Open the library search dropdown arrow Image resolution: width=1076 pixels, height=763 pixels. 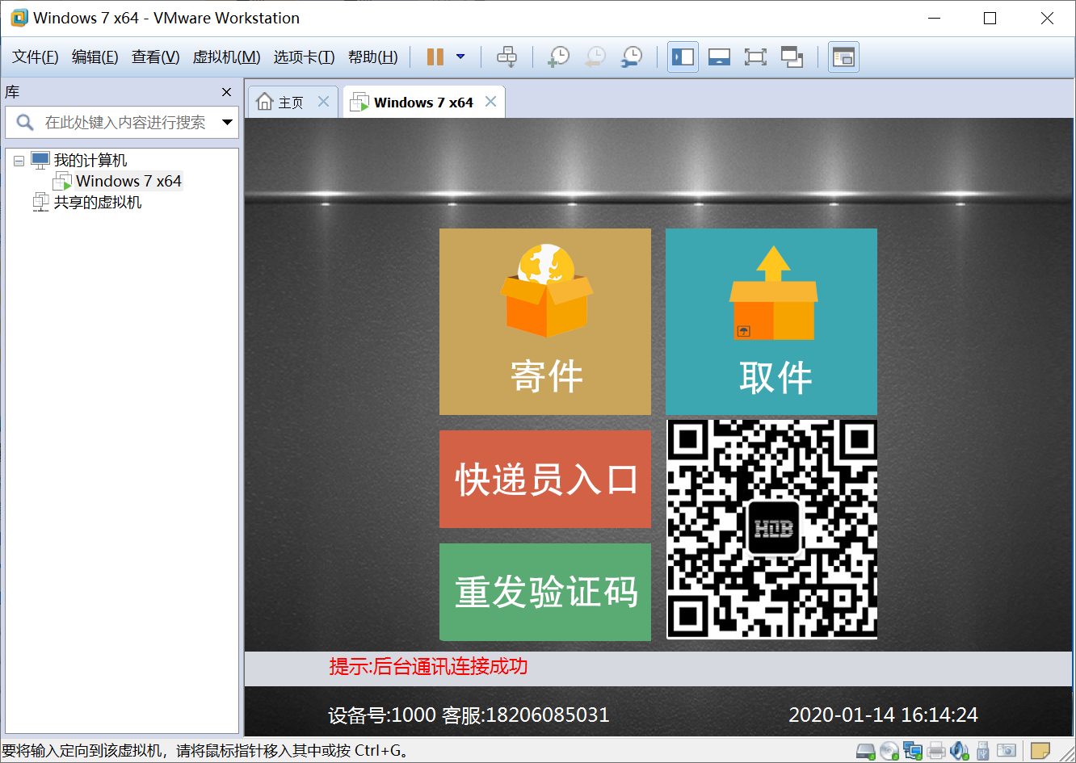point(228,123)
